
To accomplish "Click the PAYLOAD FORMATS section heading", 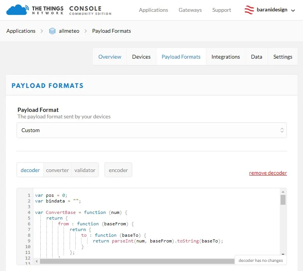I will click(47, 85).
